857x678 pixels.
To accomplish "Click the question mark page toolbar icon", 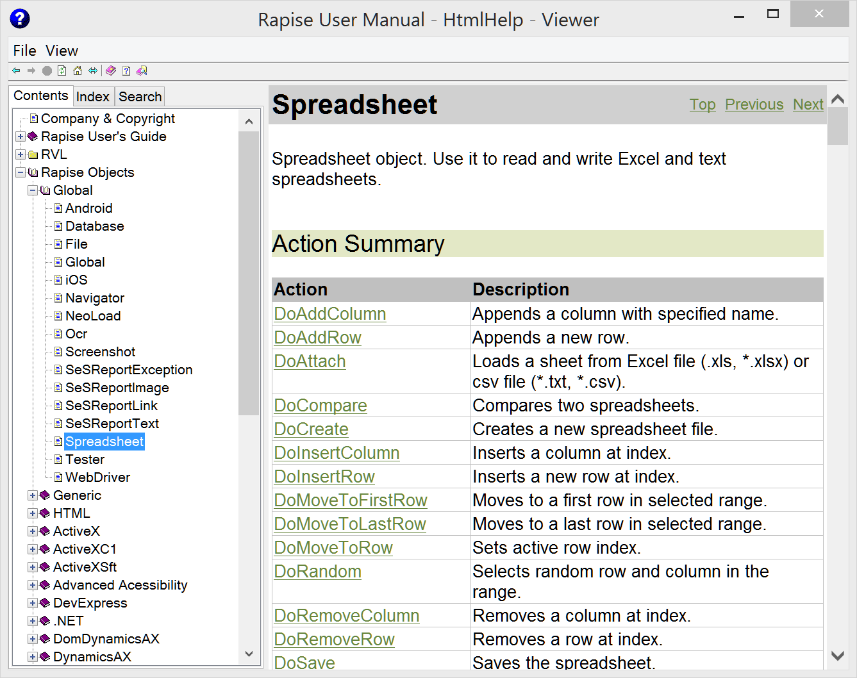I will (x=126, y=71).
